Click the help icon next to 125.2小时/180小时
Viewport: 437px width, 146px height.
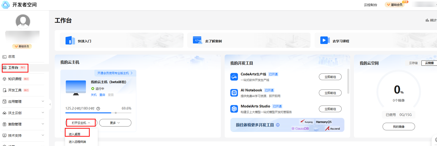click(98, 108)
